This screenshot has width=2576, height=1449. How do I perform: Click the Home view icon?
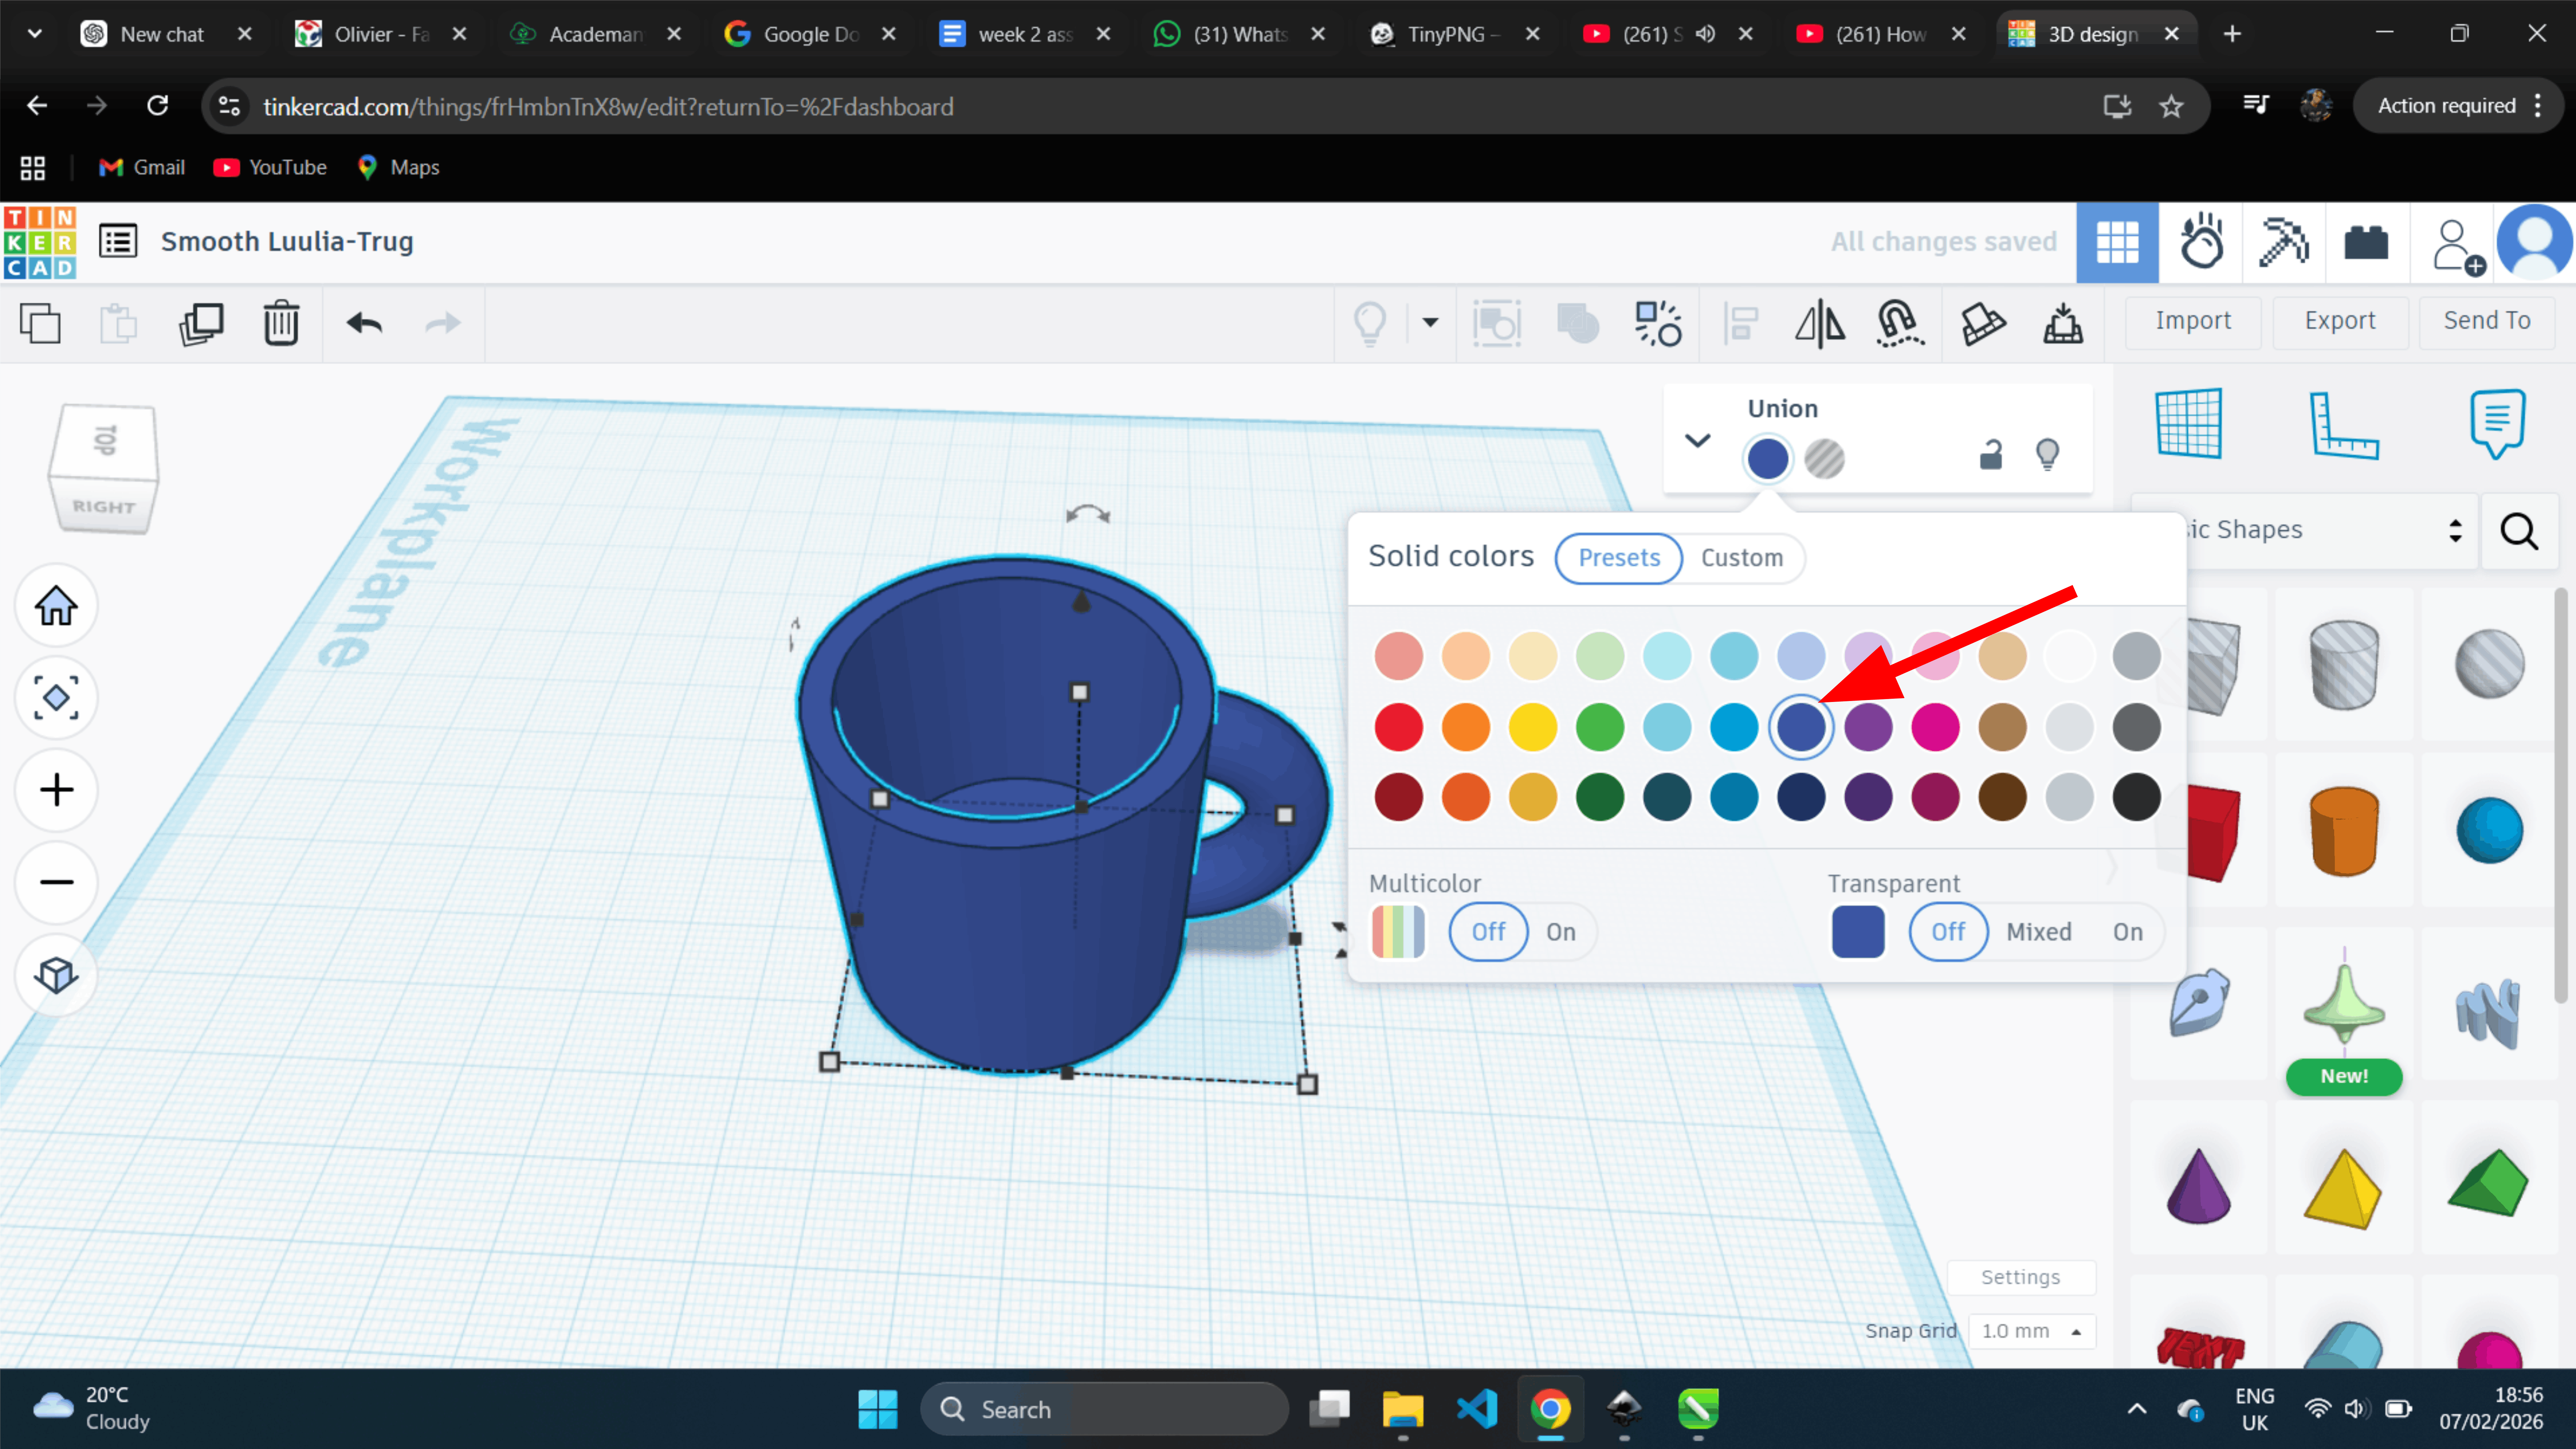(x=56, y=605)
